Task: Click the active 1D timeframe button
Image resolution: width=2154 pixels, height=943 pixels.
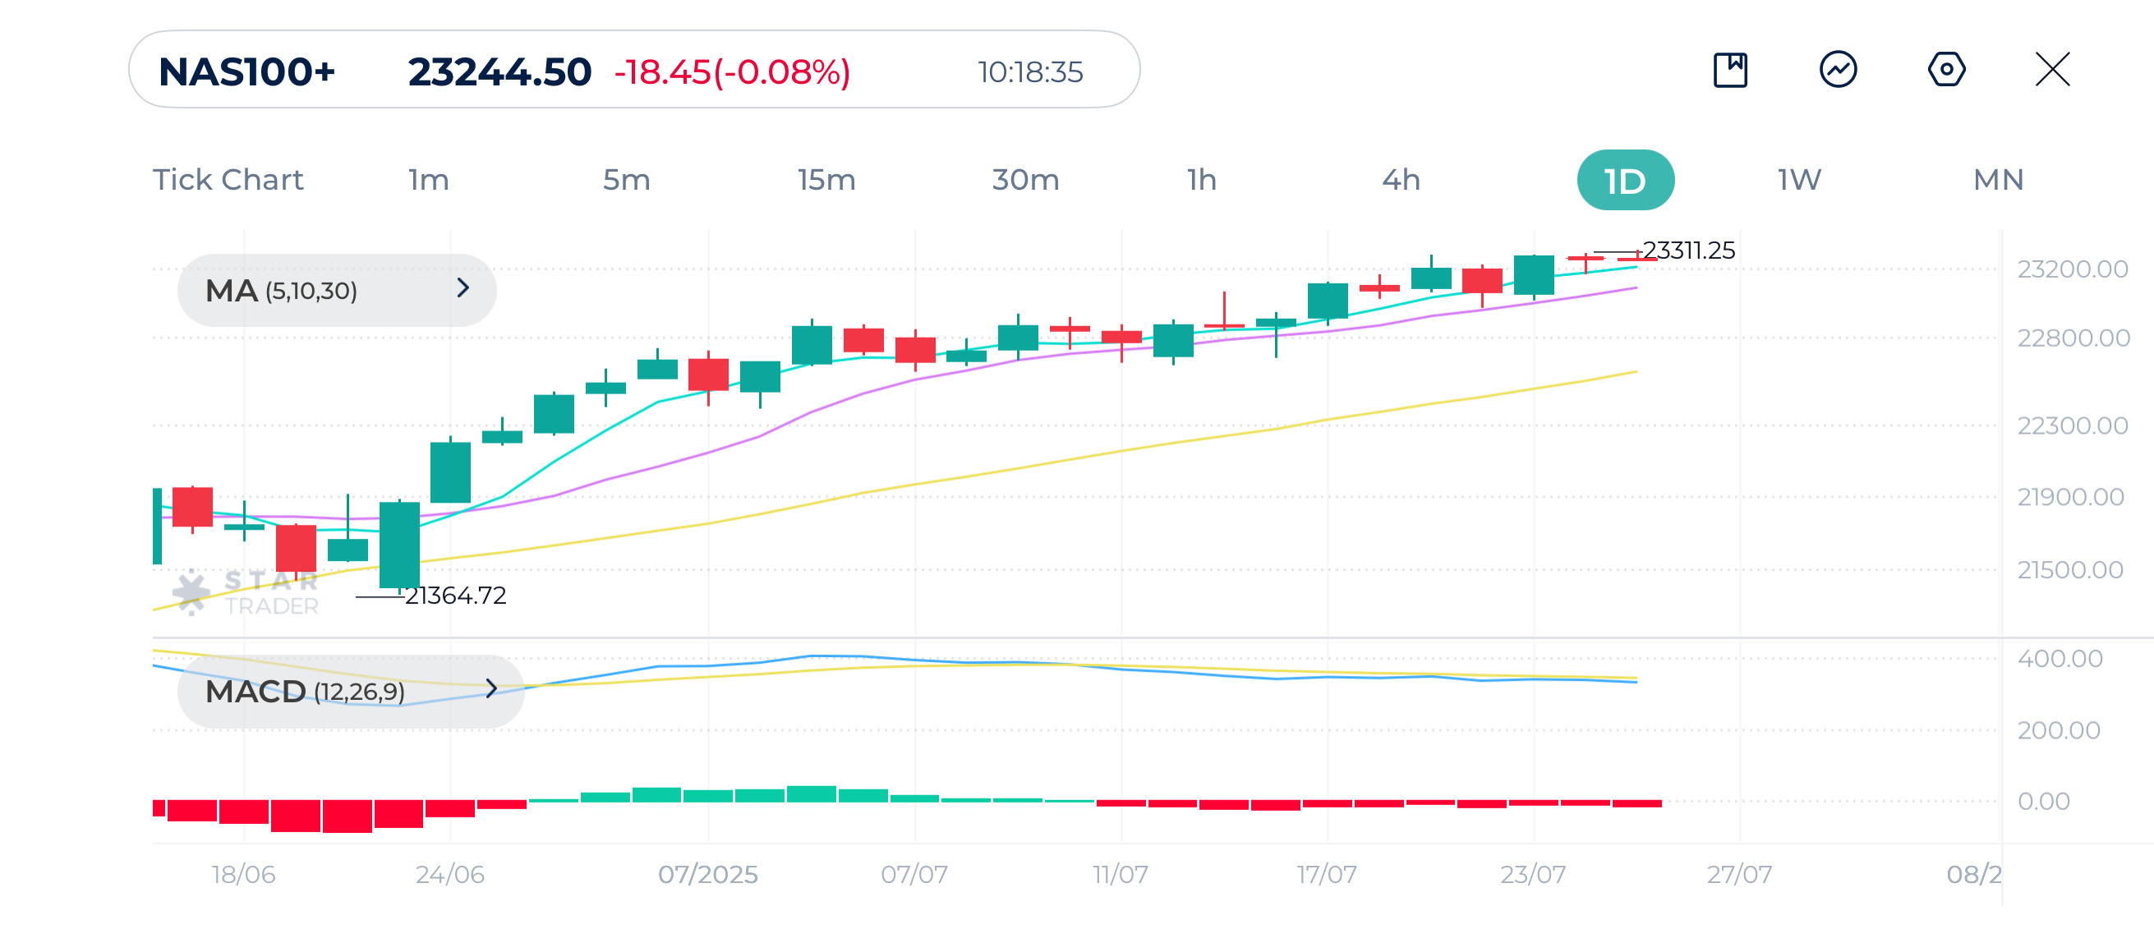Action: pos(1625,181)
